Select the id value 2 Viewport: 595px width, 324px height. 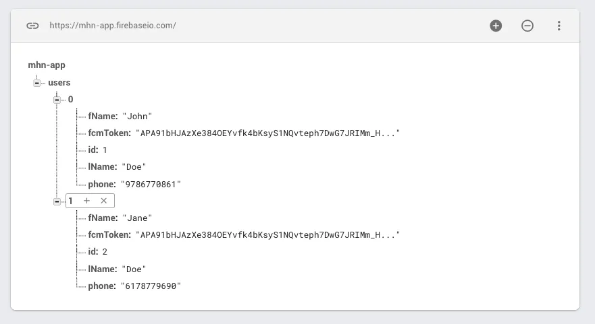(105, 252)
